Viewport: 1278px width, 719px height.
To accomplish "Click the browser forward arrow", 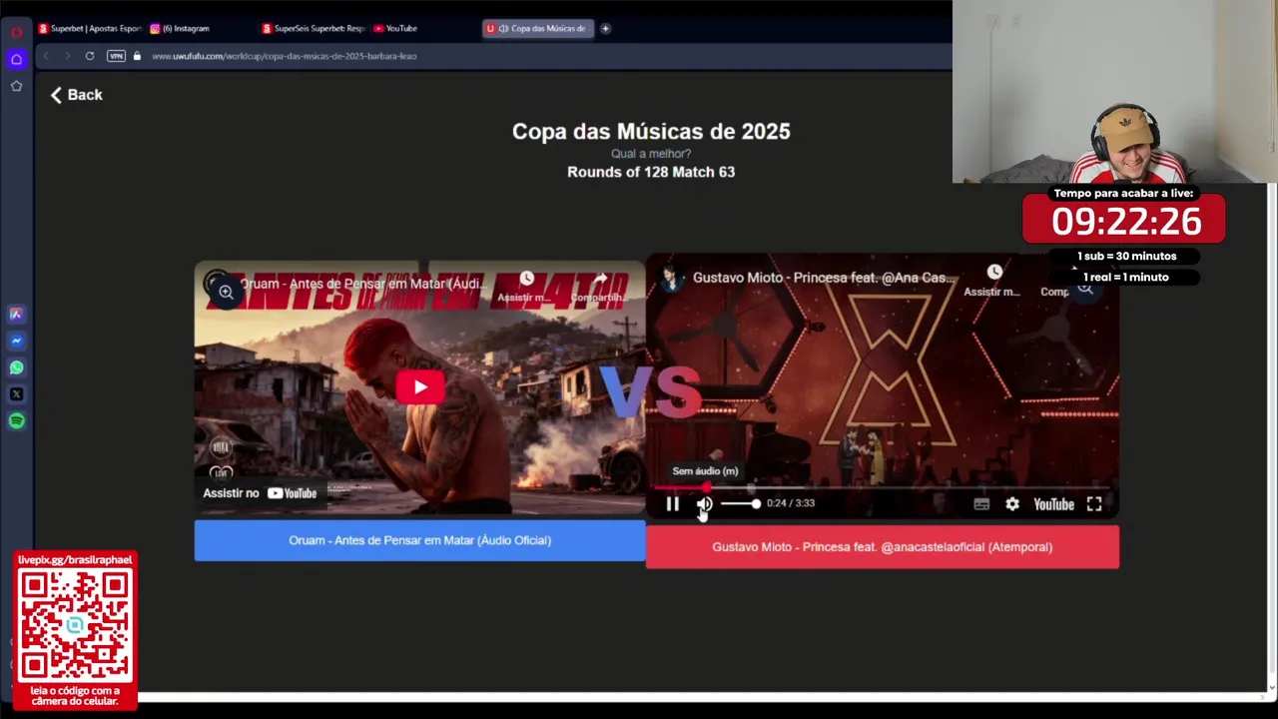I will [67, 56].
